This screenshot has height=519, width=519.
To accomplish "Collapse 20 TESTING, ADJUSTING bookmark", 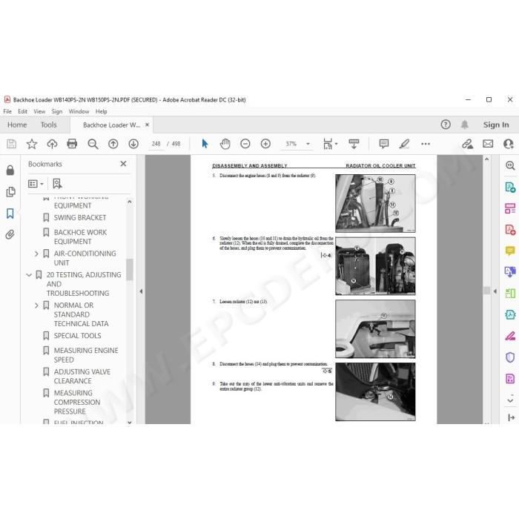I will [x=29, y=275].
